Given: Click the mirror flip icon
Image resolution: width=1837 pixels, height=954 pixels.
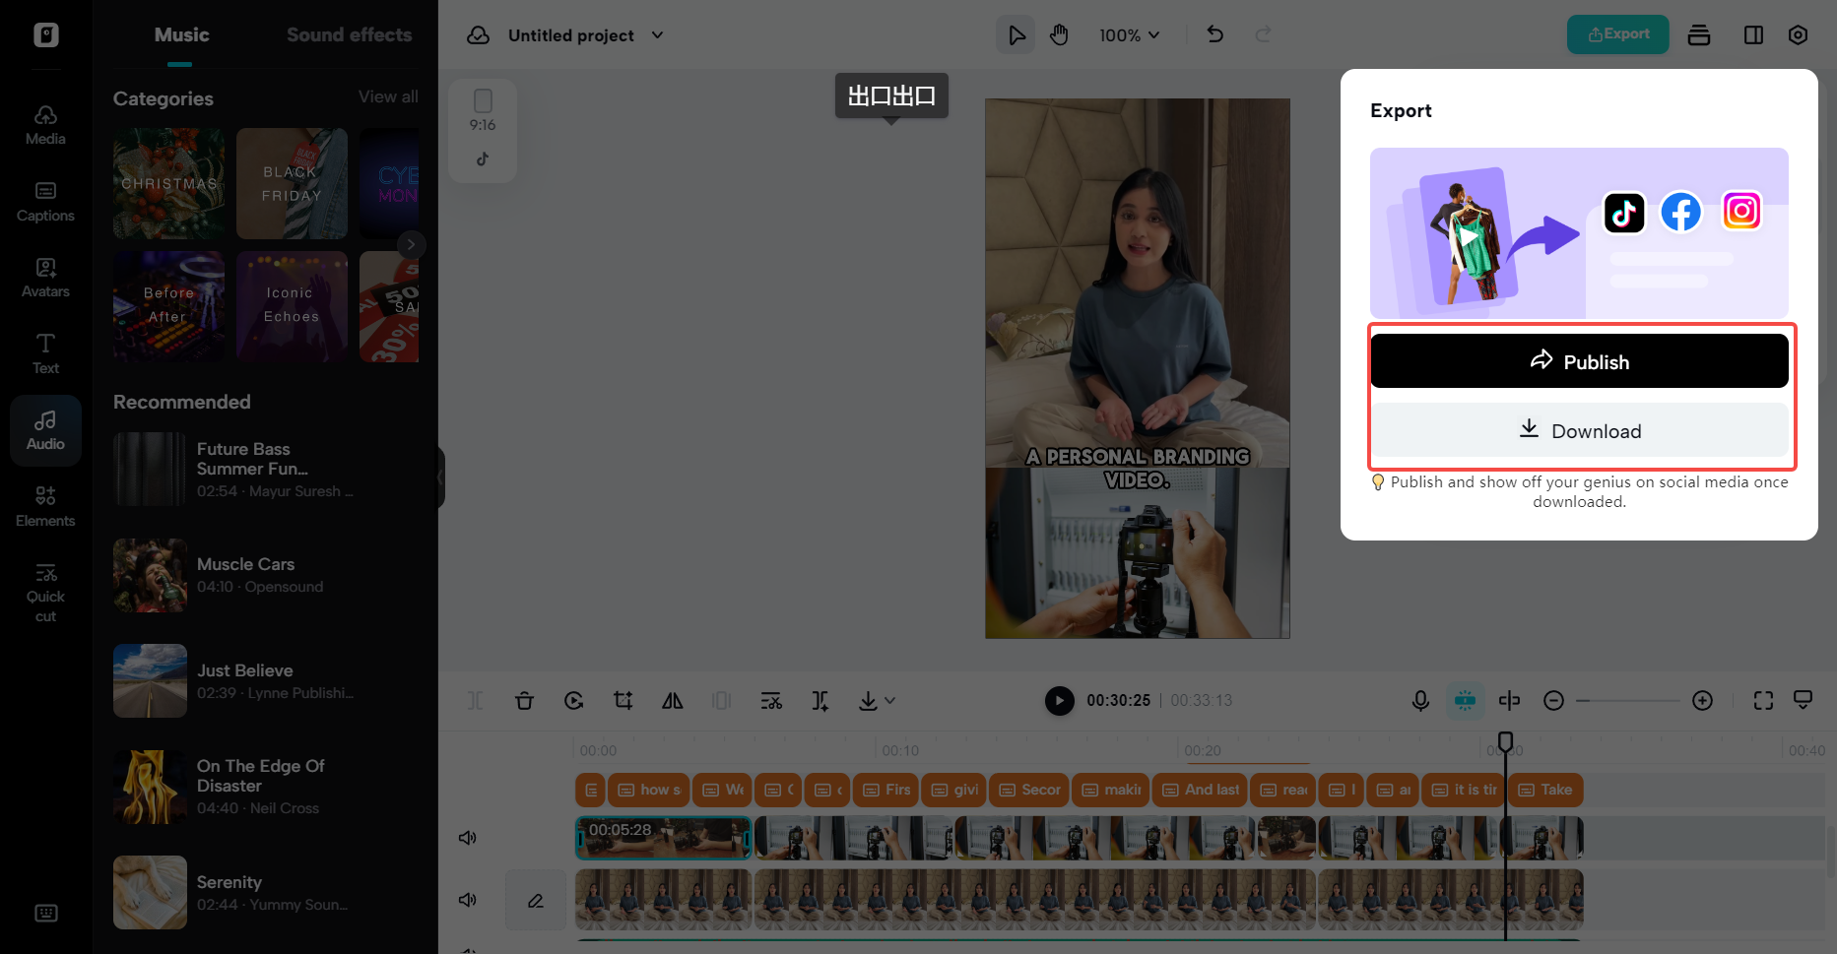Looking at the screenshot, I should 673,701.
